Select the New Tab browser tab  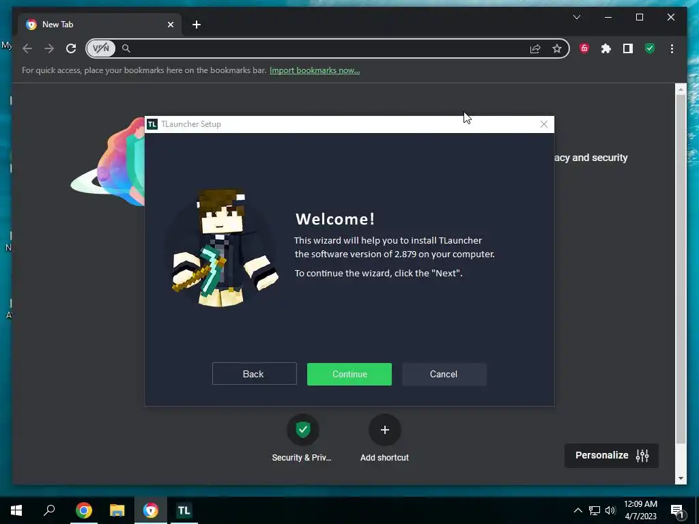(x=100, y=25)
